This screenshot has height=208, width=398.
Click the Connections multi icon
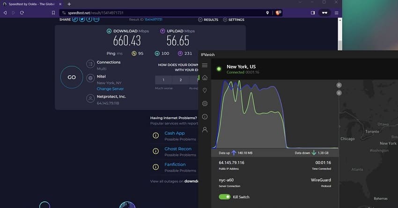90,64
